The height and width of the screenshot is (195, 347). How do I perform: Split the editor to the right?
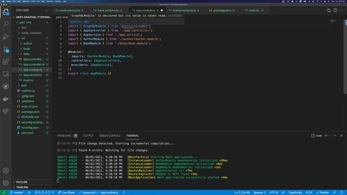pyautogui.click(x=335, y=10)
